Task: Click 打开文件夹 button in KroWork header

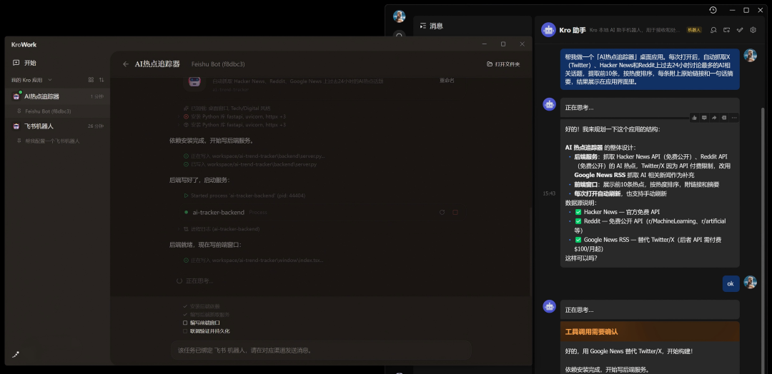Action: pos(503,64)
